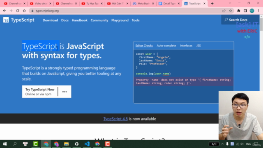
Task: Share this page via address bar icon
Action: (224, 11)
